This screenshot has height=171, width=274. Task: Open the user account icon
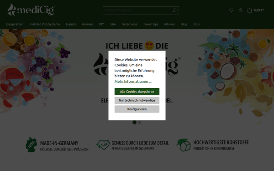241,10
